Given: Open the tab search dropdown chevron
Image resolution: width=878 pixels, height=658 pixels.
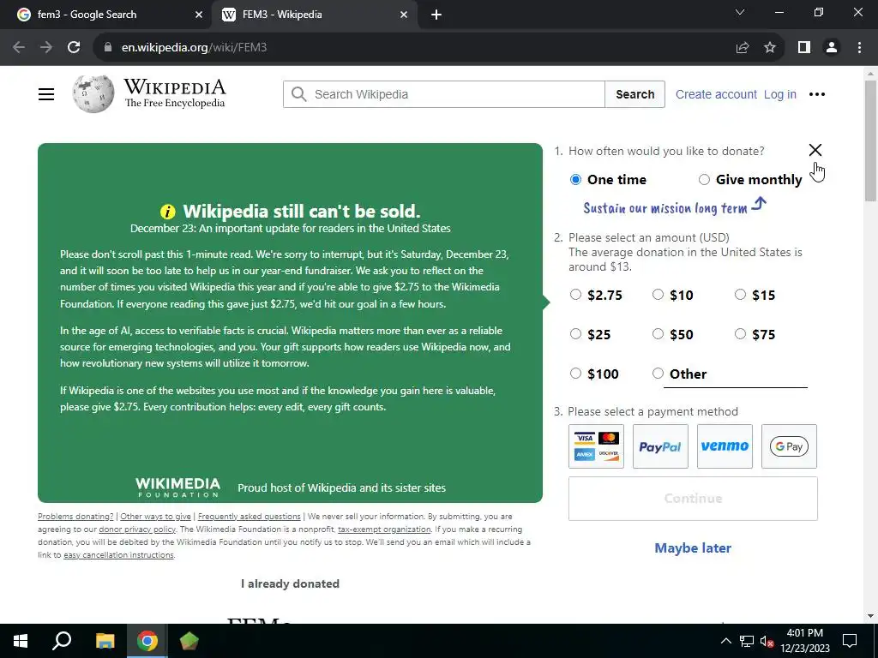Looking at the screenshot, I should 740,12.
